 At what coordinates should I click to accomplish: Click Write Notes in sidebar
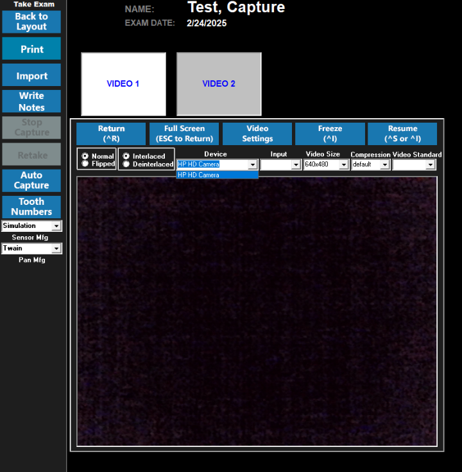(31, 101)
